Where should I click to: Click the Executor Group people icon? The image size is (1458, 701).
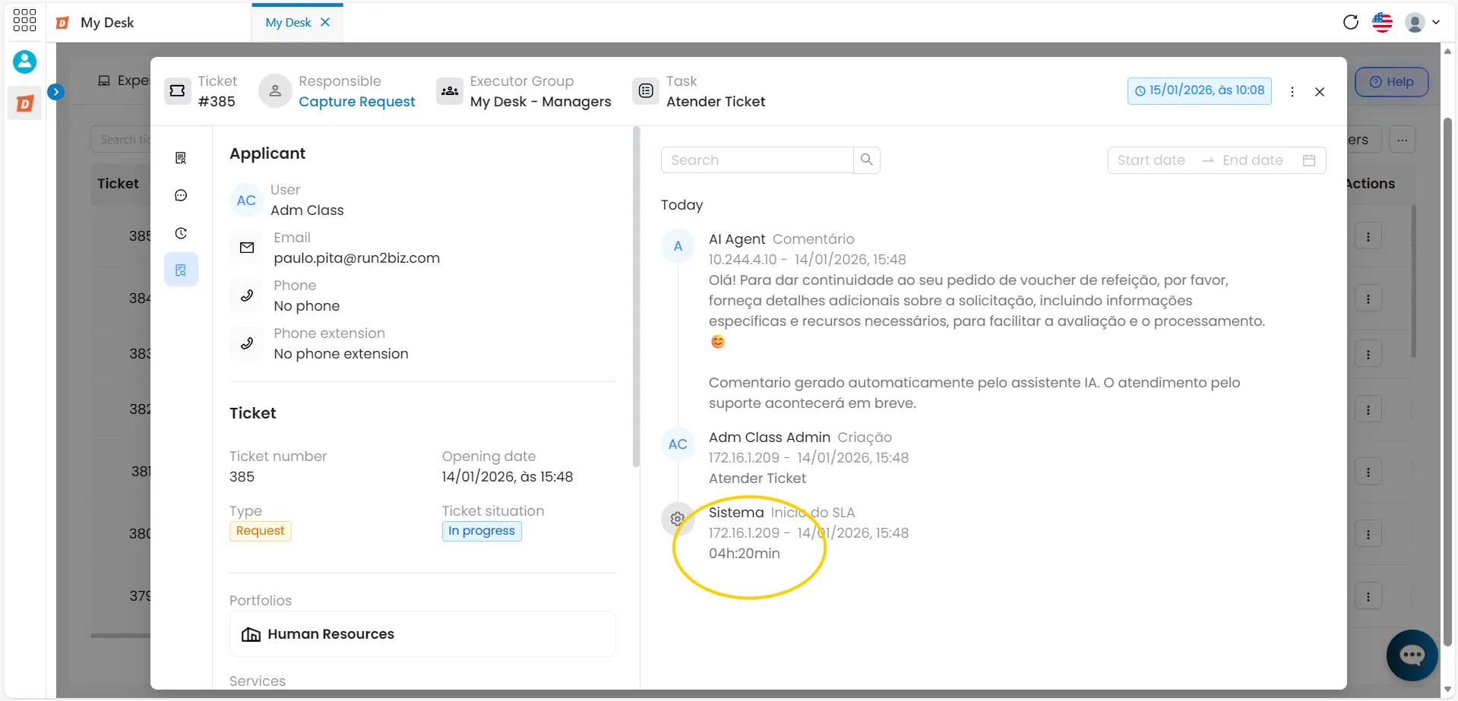(x=450, y=91)
